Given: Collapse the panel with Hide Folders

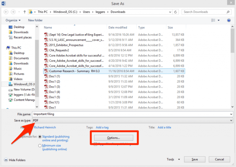Looking at the screenshot, I should 15,160.
